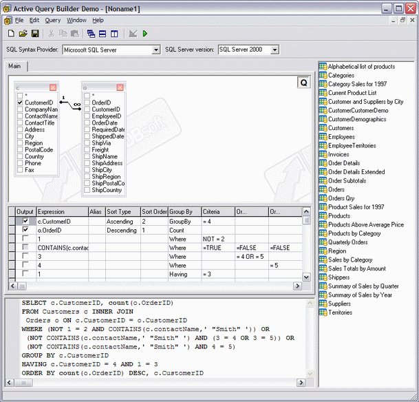The height and width of the screenshot is (402, 419).
Task: Open the File menu
Action: (x=19, y=21)
